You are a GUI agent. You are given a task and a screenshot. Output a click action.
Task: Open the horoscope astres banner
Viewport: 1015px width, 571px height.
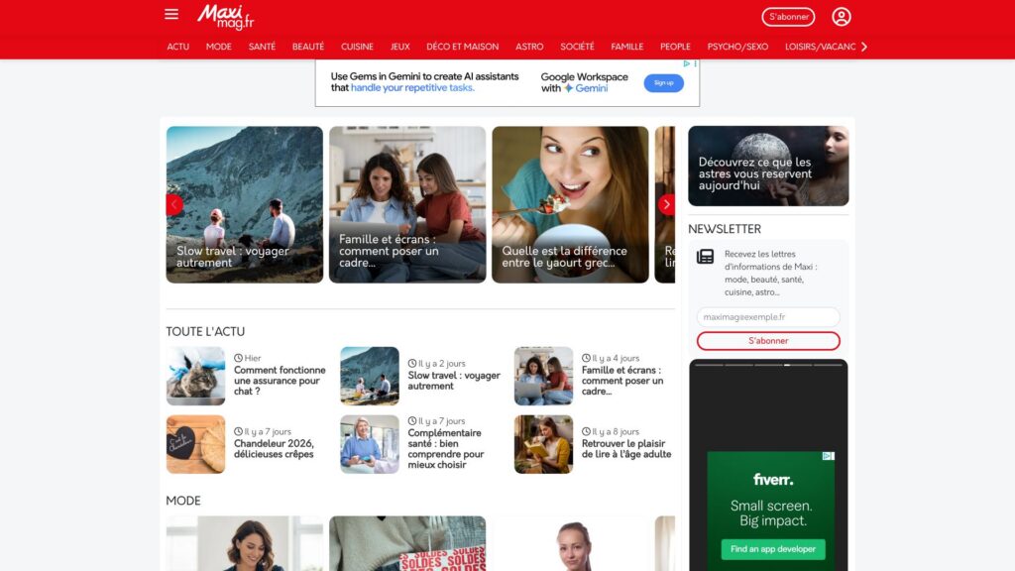tap(768, 166)
